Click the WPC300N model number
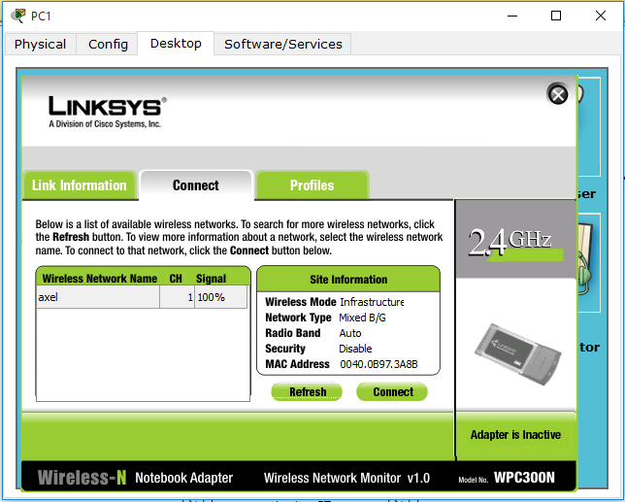Viewport: 625px width, 502px height. pos(524,478)
